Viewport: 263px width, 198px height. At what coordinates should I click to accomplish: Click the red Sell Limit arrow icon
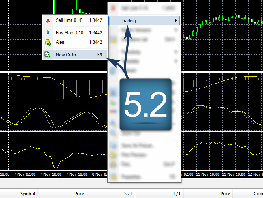click(x=48, y=20)
